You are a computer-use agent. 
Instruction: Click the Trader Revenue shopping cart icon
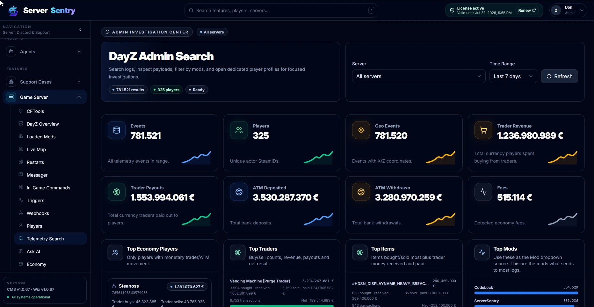coord(483,130)
